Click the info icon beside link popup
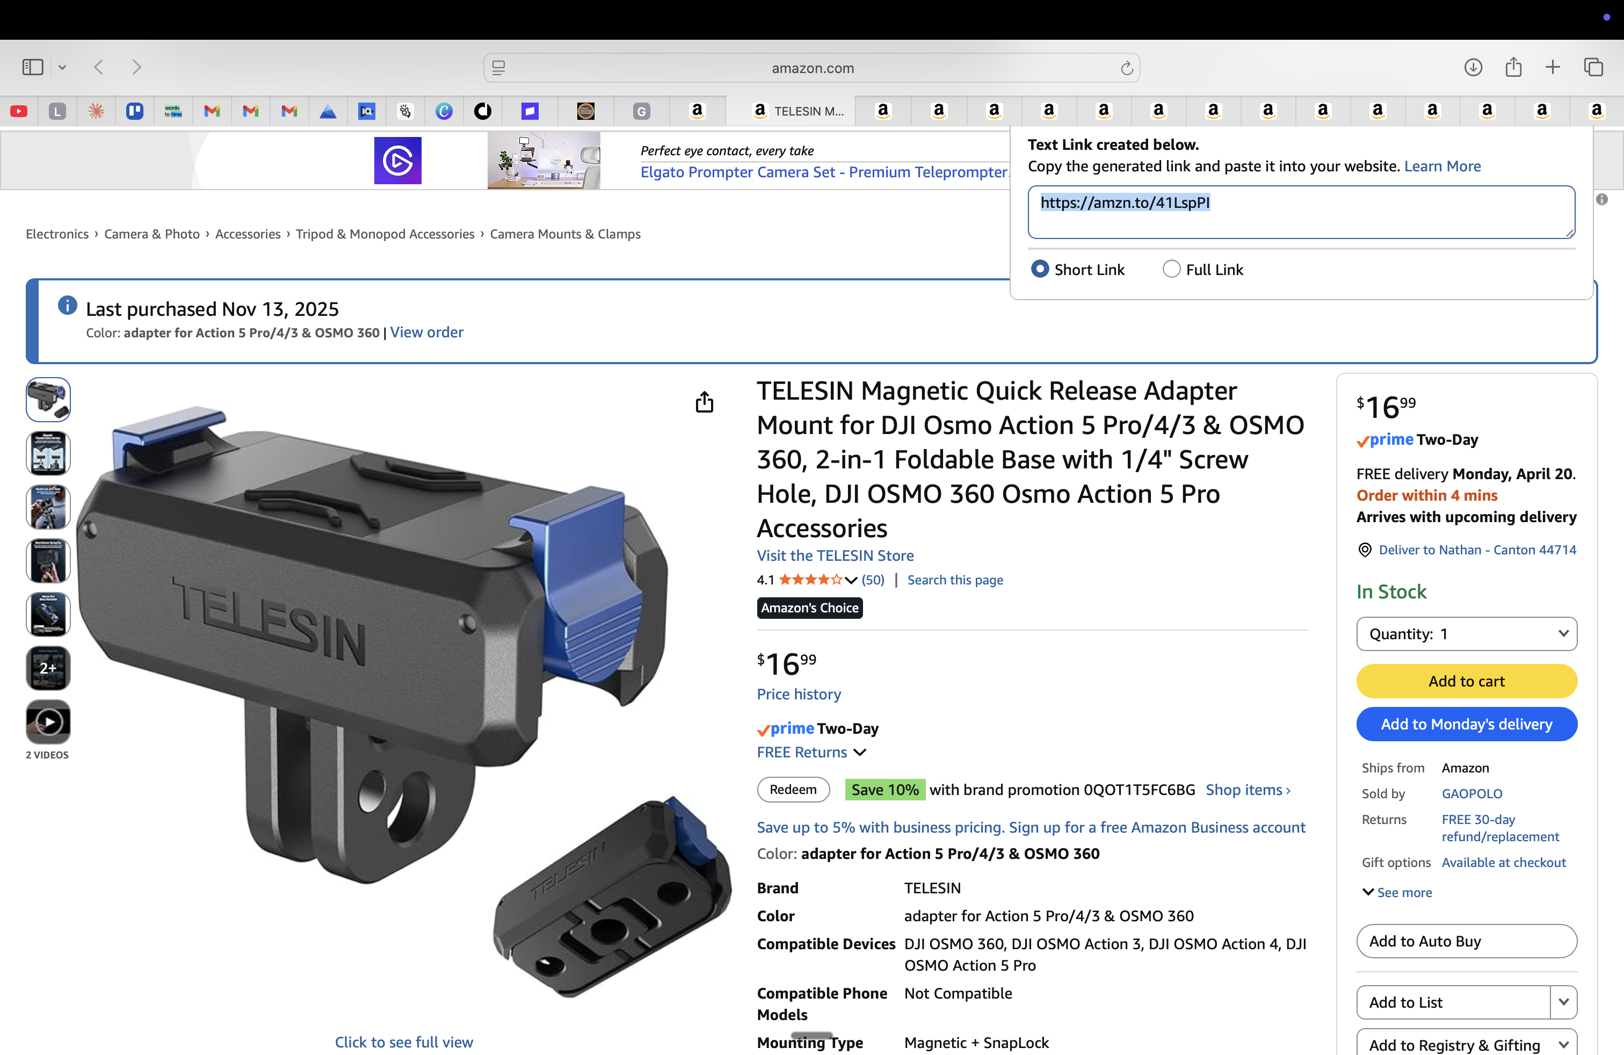Viewport: 1624px width, 1055px height. point(1602,199)
